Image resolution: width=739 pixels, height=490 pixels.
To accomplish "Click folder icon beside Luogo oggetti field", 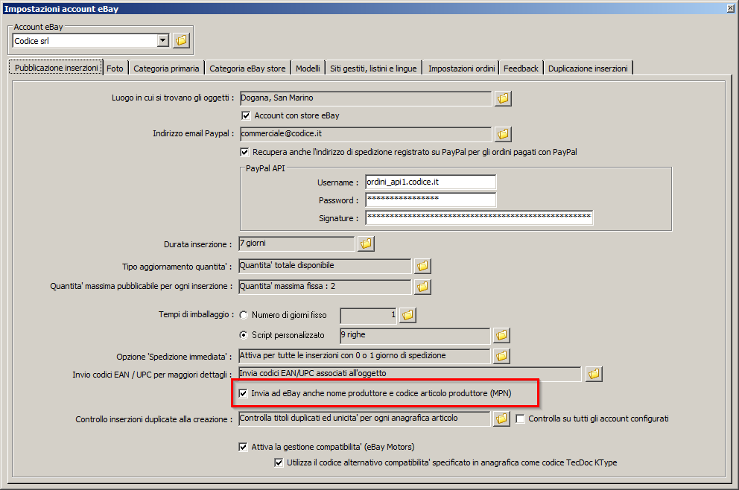I will point(503,98).
